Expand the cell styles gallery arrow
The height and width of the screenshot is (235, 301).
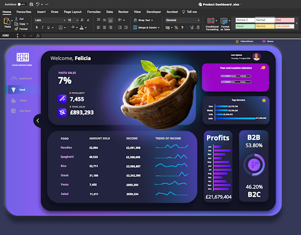tap(297, 23)
